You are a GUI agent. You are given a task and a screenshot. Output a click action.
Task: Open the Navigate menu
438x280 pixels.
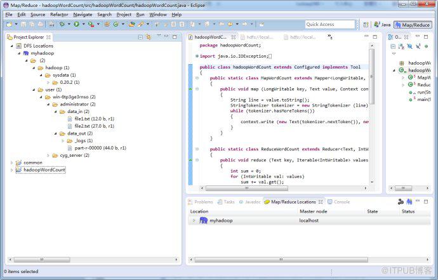click(x=83, y=15)
